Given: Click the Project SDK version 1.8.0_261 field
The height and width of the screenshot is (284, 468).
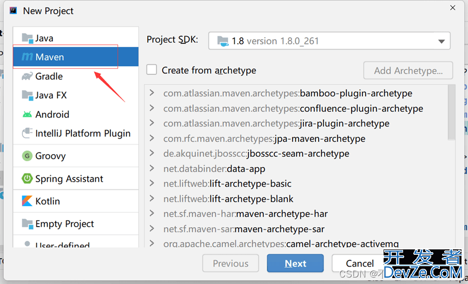Looking at the screenshot, I should [x=329, y=41].
